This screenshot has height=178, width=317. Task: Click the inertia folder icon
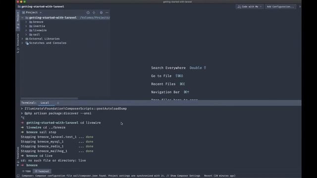(x=31, y=26)
